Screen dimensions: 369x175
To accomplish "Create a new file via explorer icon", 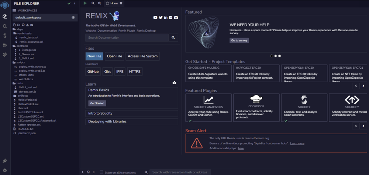I will pos(14,25).
